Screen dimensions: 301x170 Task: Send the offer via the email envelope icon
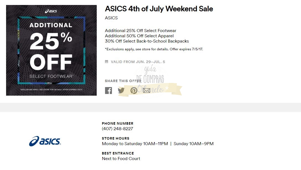click(x=146, y=90)
